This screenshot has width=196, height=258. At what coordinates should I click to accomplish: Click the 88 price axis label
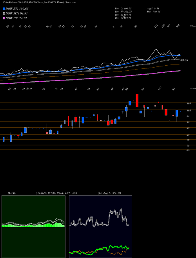coord(188,128)
